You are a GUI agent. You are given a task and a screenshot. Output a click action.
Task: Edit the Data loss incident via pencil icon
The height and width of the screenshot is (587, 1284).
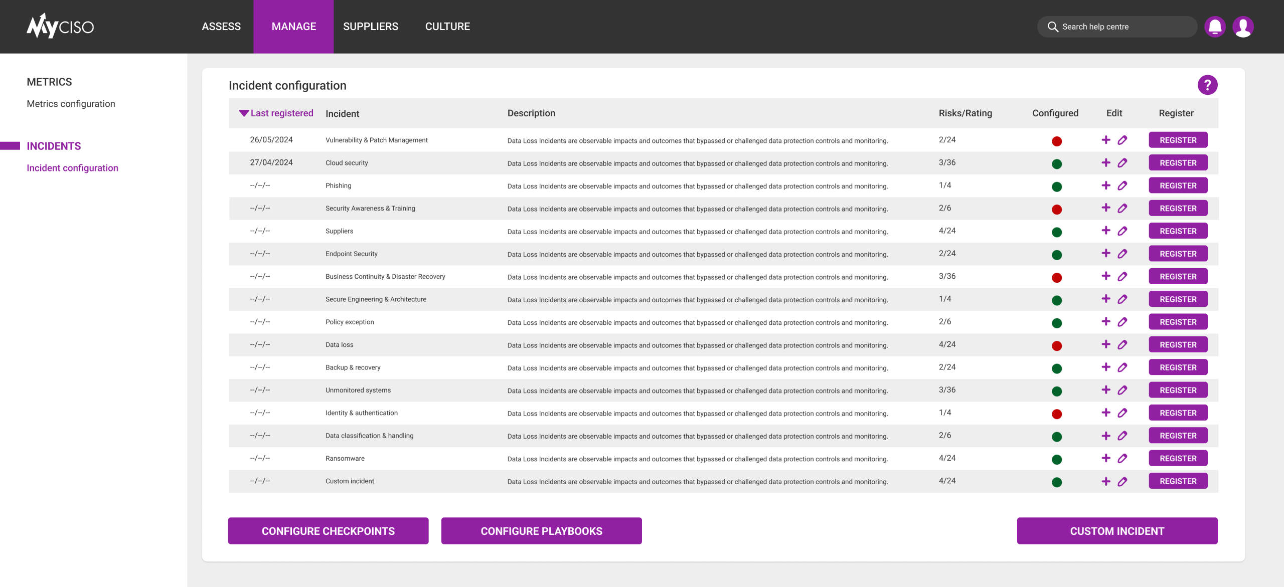(1122, 345)
